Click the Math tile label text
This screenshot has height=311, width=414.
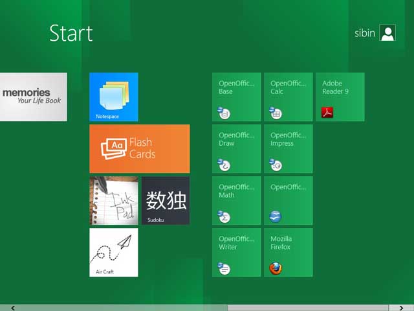[226, 195]
